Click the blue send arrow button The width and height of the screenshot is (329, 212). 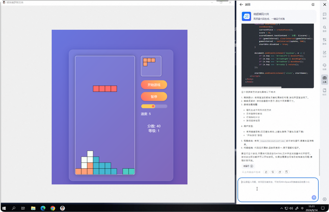click(314, 197)
